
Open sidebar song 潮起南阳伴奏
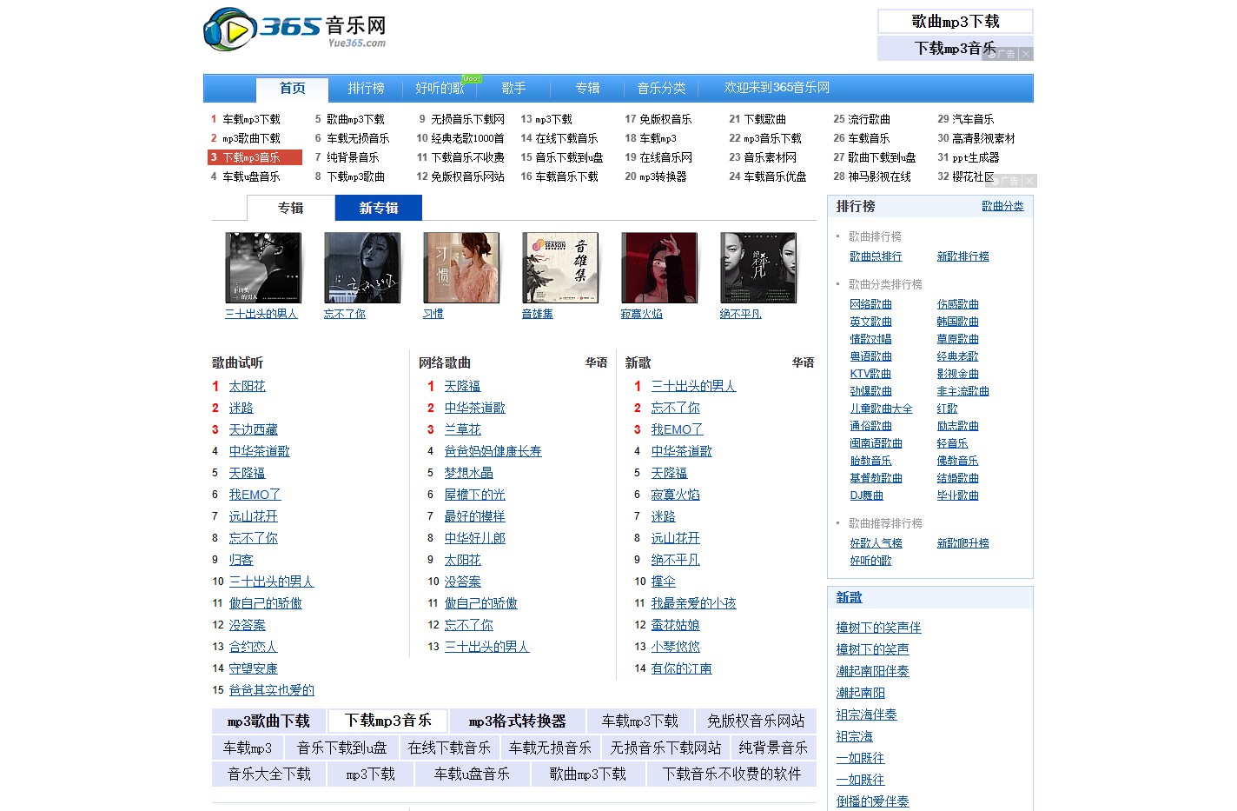coord(872,671)
